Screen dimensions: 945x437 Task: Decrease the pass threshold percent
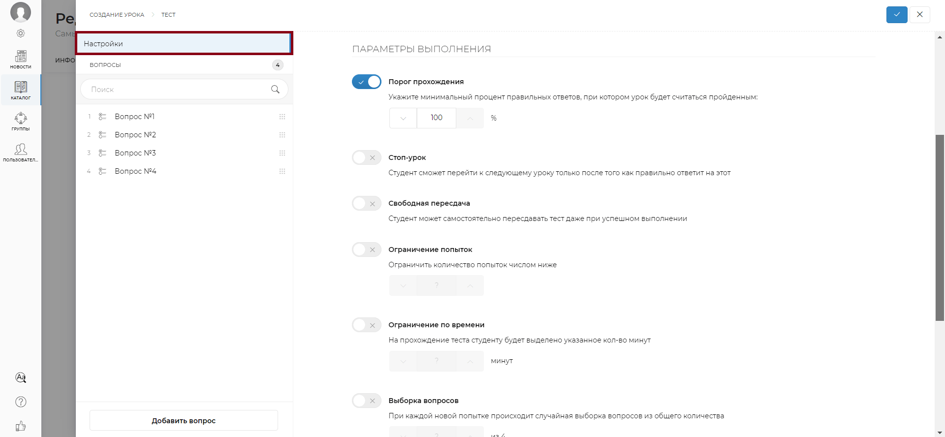(403, 118)
